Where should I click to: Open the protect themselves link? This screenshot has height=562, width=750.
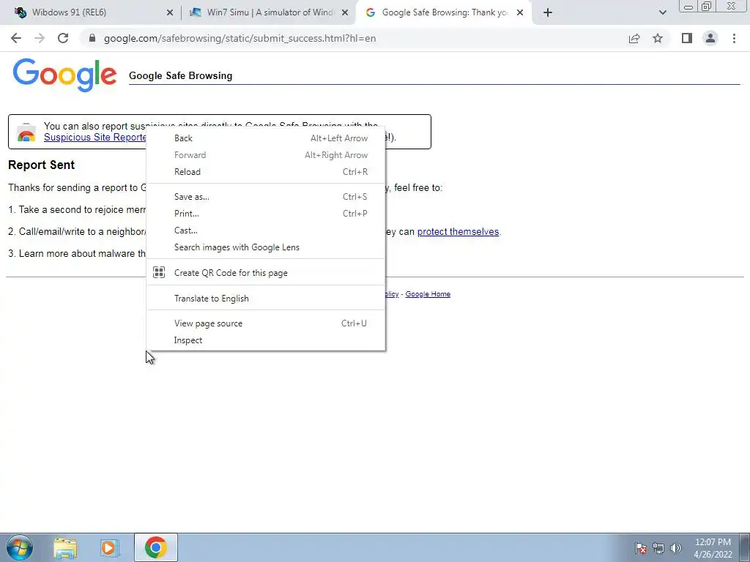[x=458, y=231]
